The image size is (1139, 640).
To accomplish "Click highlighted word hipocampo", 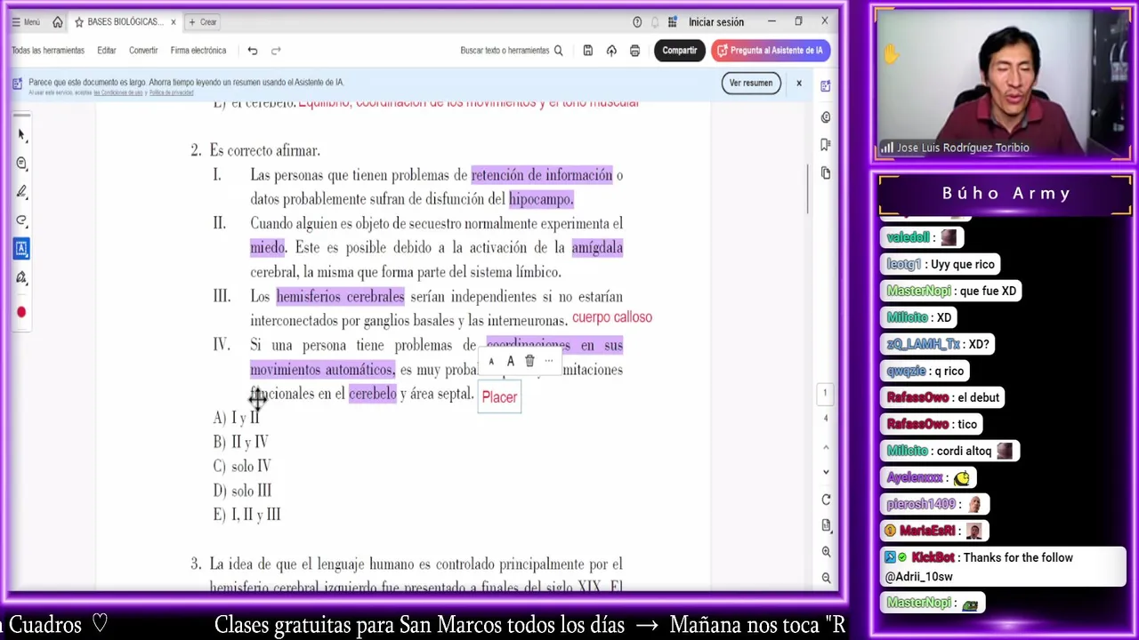I will (541, 199).
